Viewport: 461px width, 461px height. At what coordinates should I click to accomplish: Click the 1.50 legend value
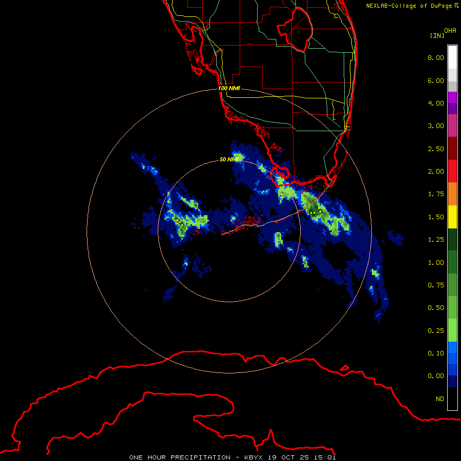[x=436, y=217]
